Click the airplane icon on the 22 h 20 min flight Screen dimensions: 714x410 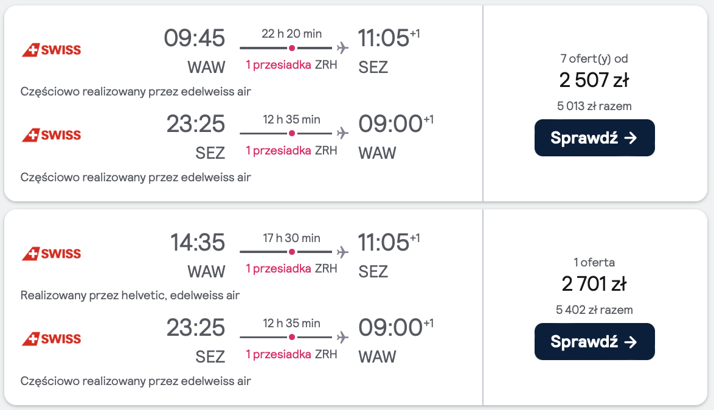point(342,47)
